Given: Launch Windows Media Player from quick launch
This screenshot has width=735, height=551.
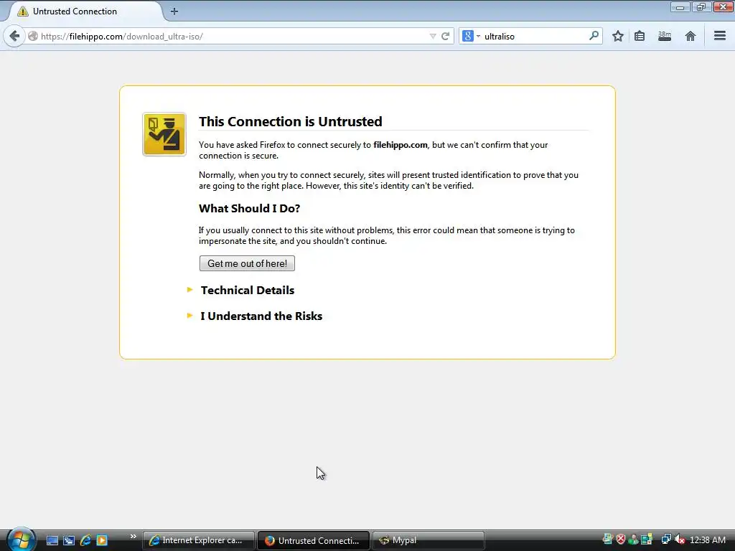Looking at the screenshot, I should (x=102, y=540).
